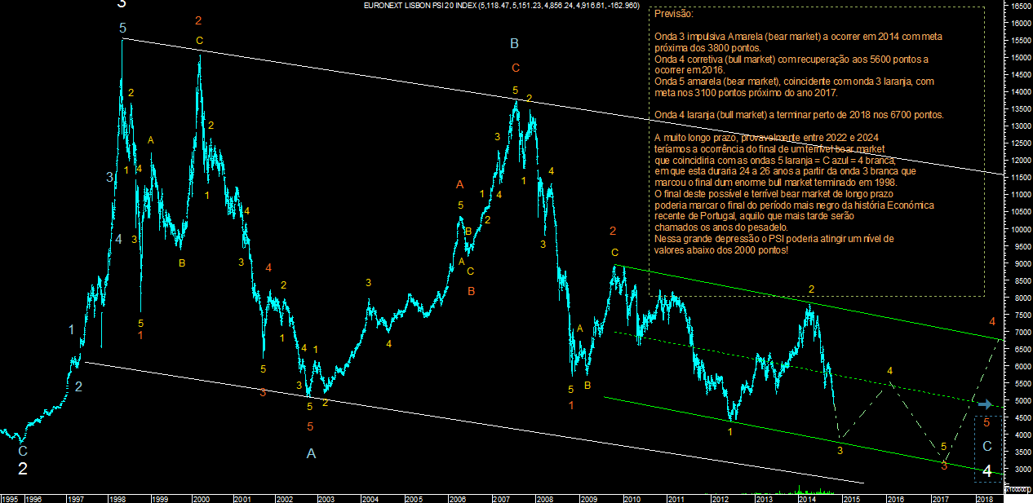Click the line starting 'Onda 3 impulsiva Amarela'
This screenshot has height=503, width=1033.
tap(799, 37)
